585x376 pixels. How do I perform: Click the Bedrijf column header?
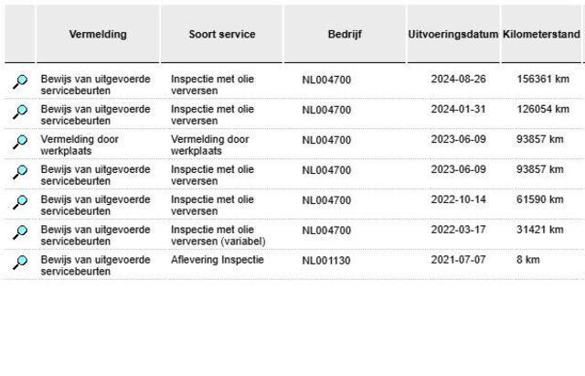coord(345,35)
